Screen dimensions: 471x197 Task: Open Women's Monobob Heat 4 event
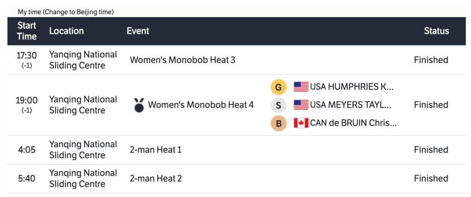[x=201, y=105]
